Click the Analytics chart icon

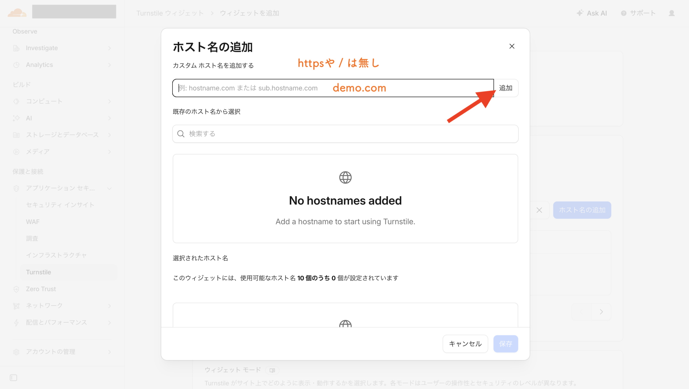16,65
